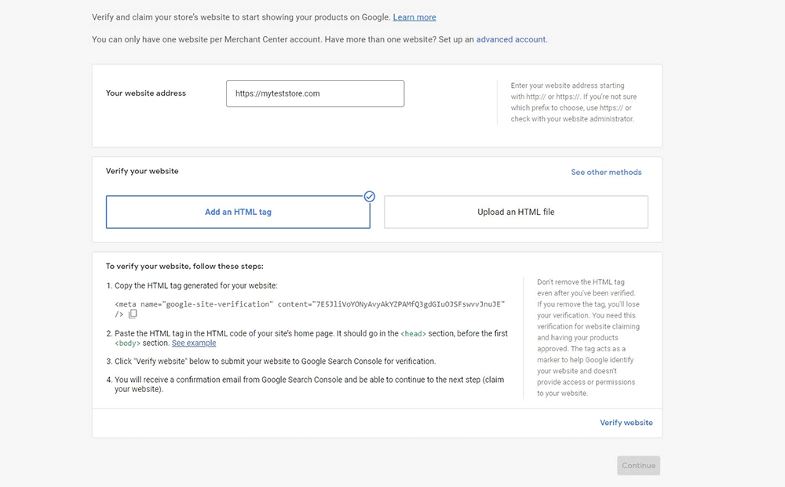Viewport: 785px width, 487px height.
Task: Click the Verify your website heading
Action: pyautogui.click(x=142, y=171)
